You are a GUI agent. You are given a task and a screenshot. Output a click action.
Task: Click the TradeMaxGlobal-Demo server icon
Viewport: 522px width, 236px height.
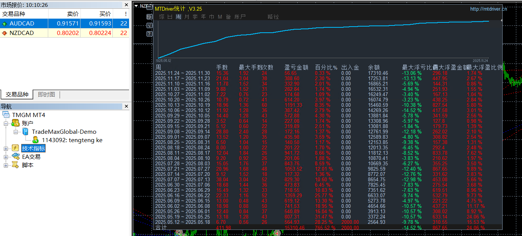(x=25, y=131)
